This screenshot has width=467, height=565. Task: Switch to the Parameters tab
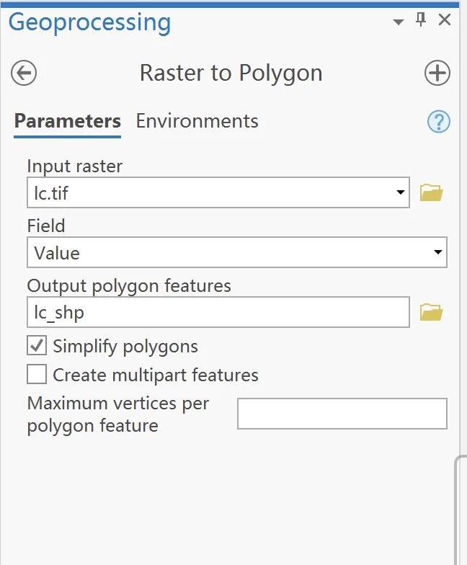tap(67, 120)
